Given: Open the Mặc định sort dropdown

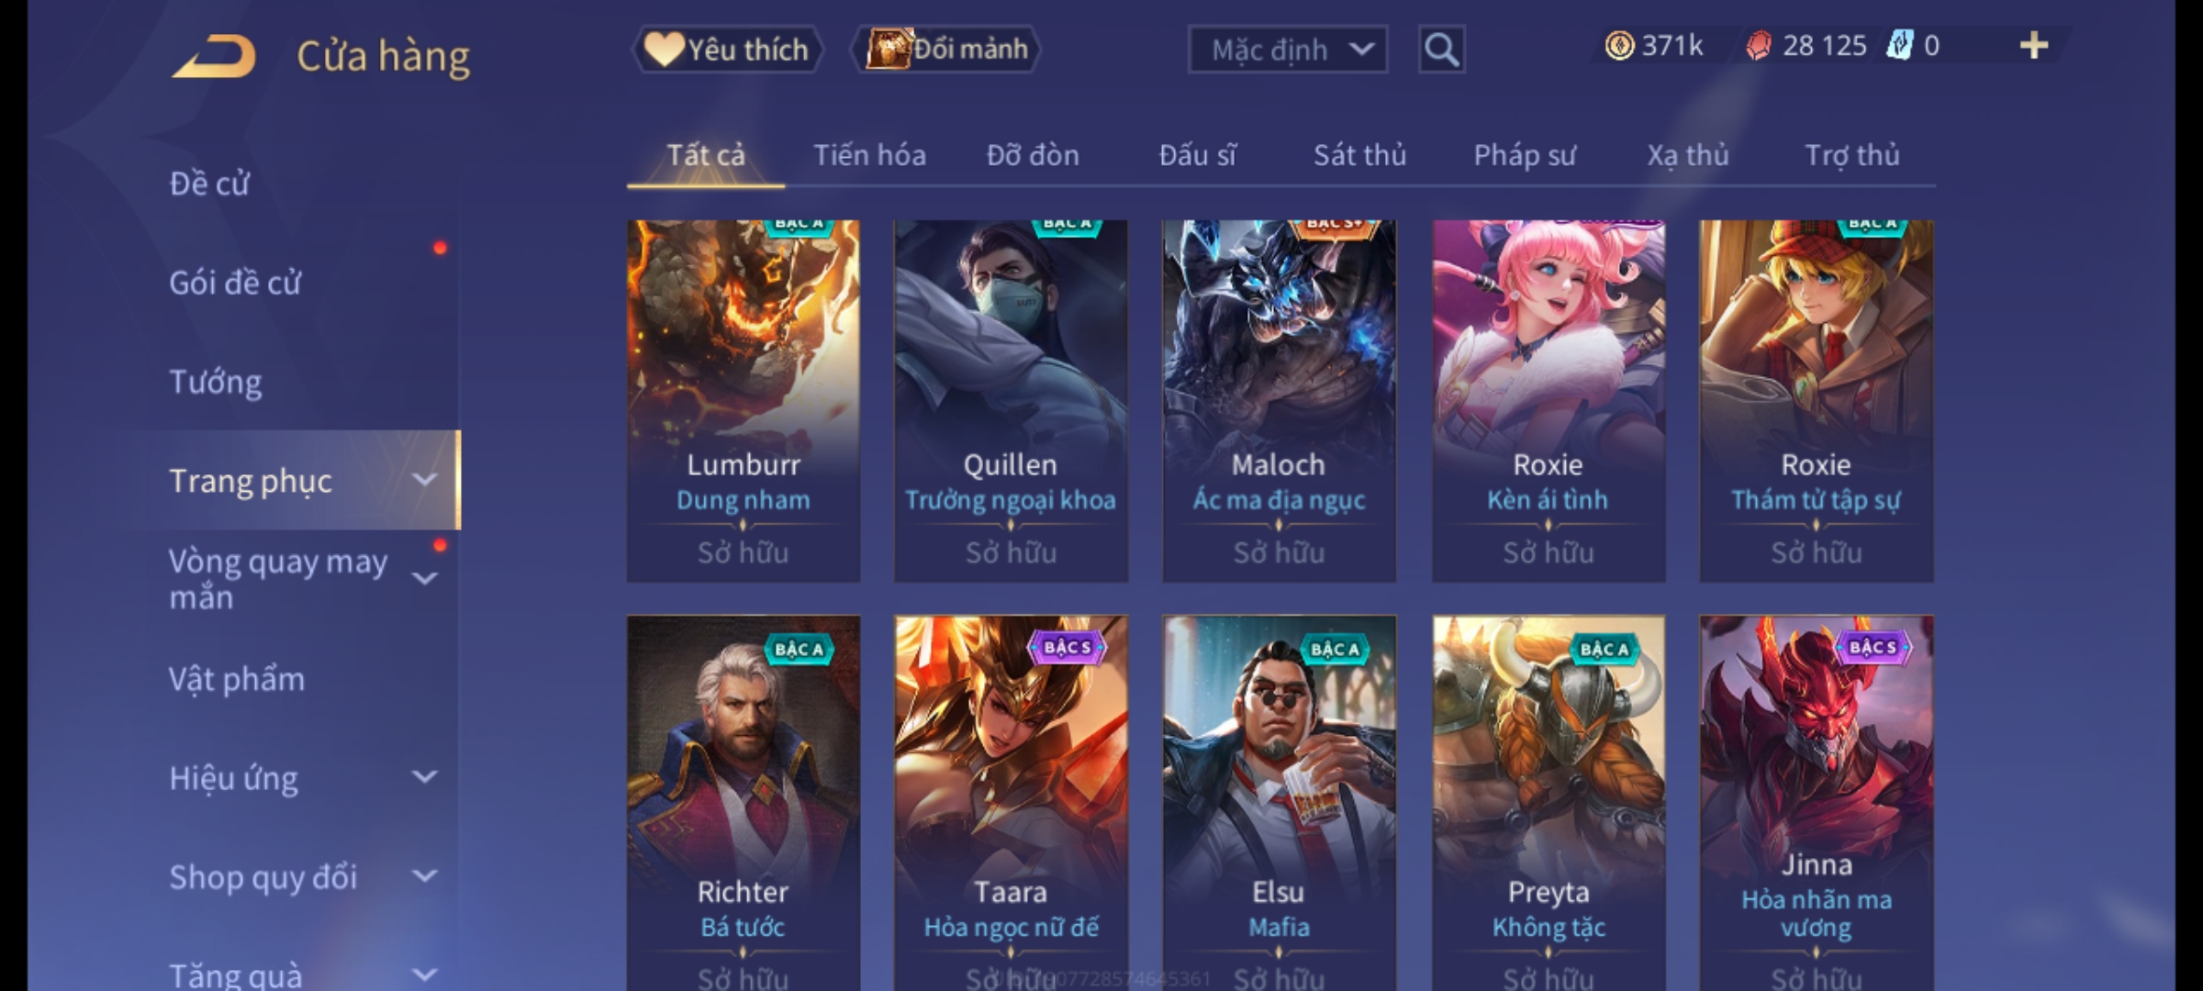Looking at the screenshot, I should pos(1287,50).
